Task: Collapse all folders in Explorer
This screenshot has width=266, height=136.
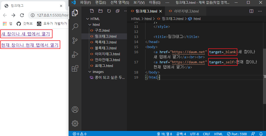Action: [117, 11]
